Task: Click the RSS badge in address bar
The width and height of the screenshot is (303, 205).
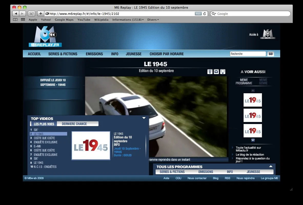Action: (198, 14)
